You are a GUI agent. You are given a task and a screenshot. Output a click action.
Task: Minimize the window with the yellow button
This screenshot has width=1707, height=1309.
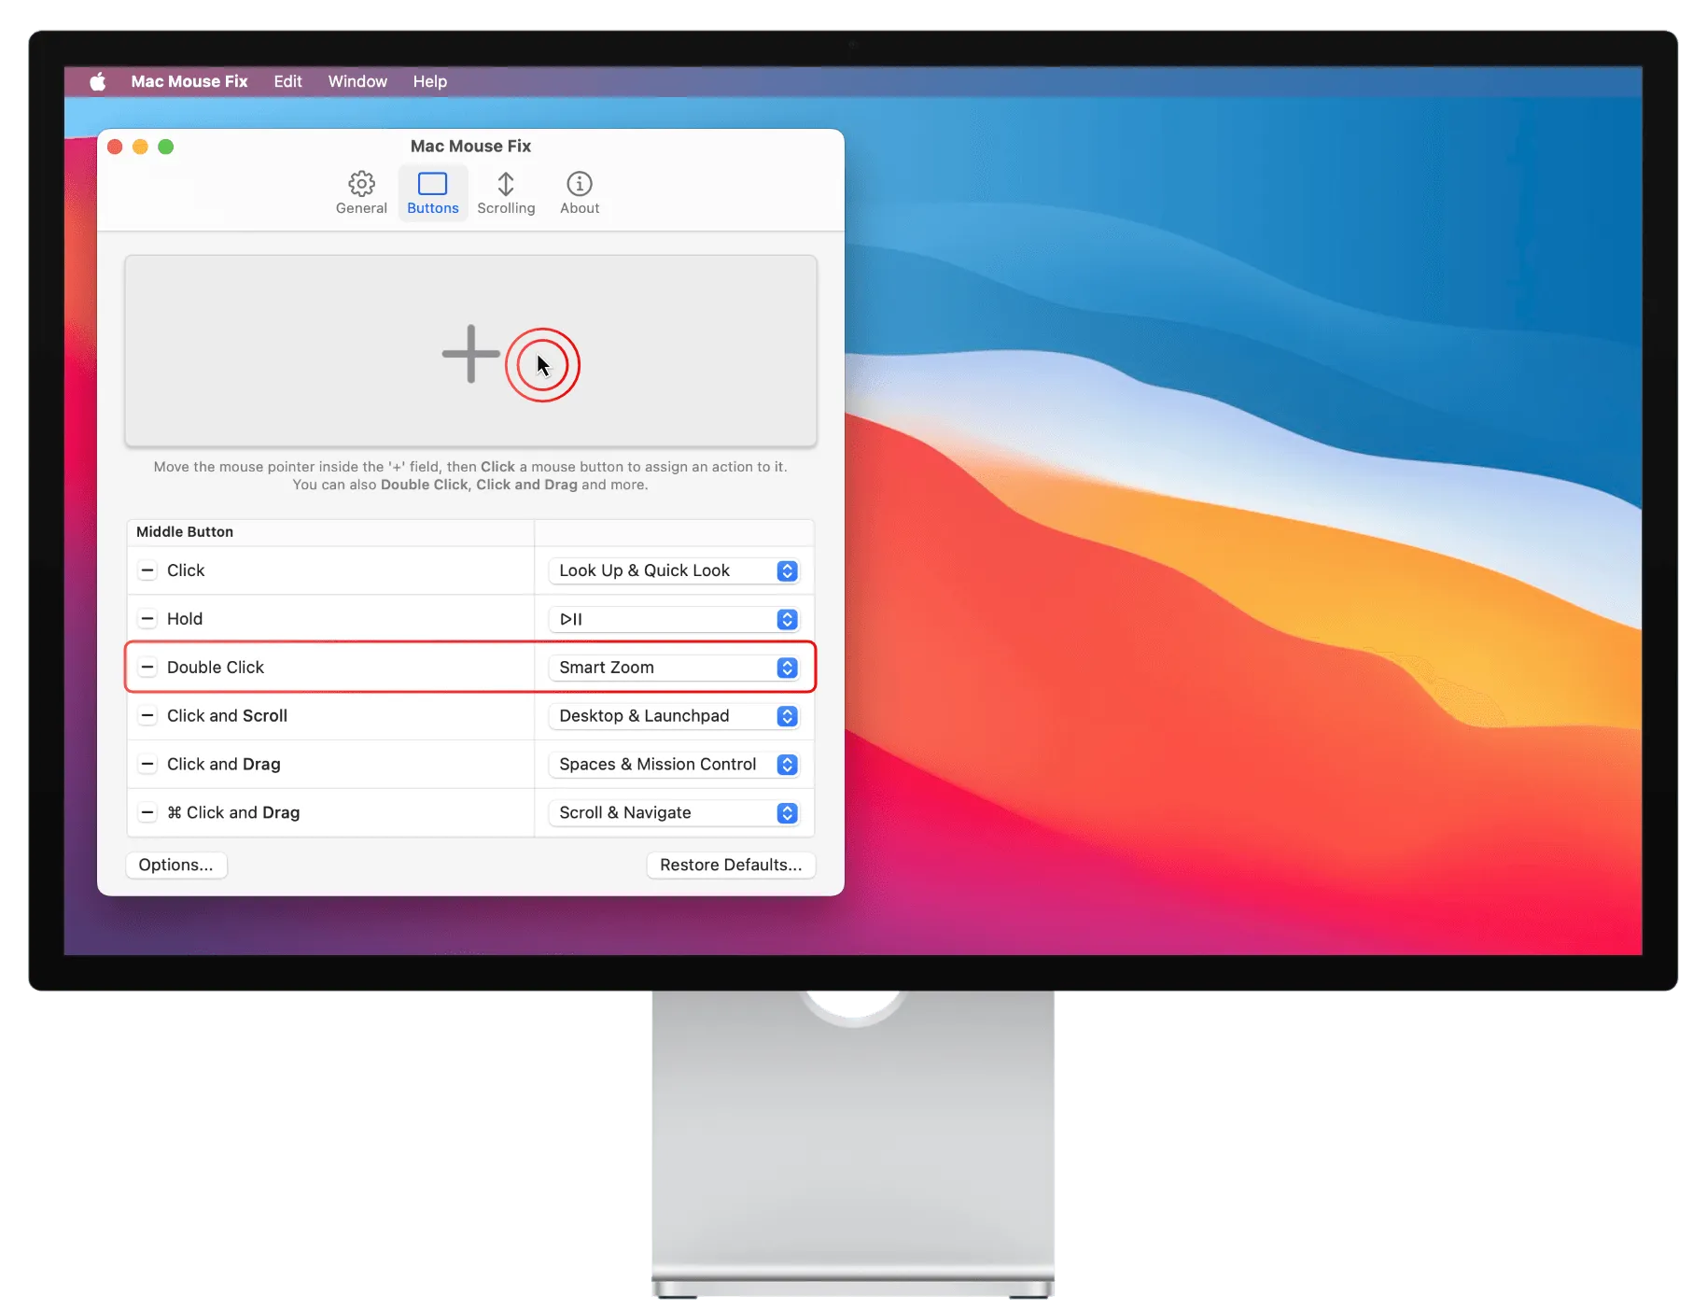(x=140, y=147)
